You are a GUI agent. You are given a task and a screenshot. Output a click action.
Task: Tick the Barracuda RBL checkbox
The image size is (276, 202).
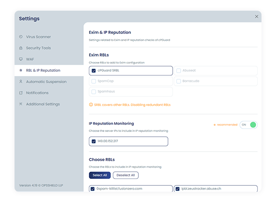pyautogui.click(x=179, y=81)
